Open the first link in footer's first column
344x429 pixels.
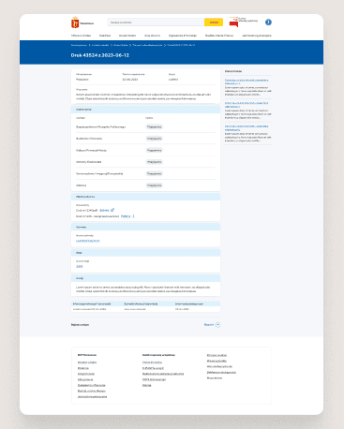point(87,362)
